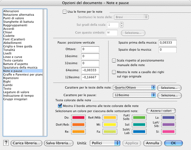Click the 'Azzera i colori' button
The height and width of the screenshot is (150, 191).
(x=161, y=111)
